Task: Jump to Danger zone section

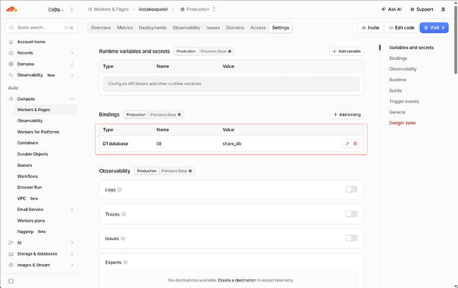Action: point(402,123)
